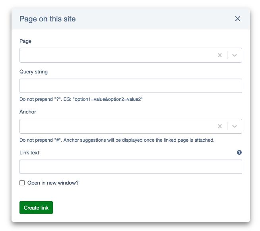
Task: Clear the Page field selection
Action: [219, 55]
